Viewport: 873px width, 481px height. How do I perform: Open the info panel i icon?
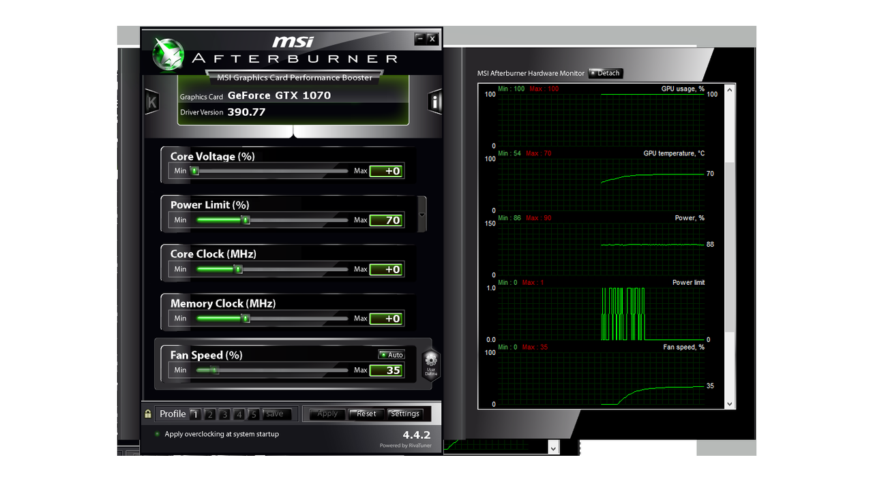pyautogui.click(x=435, y=102)
